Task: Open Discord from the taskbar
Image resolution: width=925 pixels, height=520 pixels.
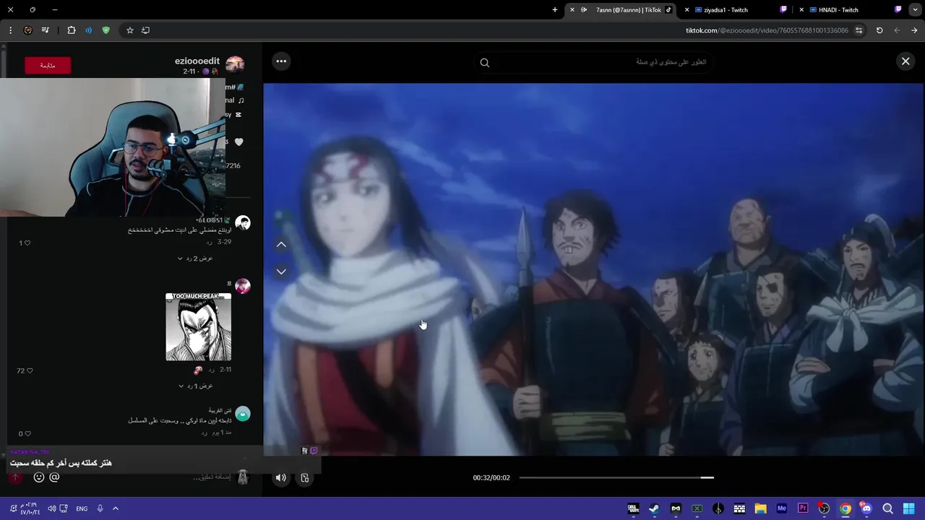Action: click(866, 508)
